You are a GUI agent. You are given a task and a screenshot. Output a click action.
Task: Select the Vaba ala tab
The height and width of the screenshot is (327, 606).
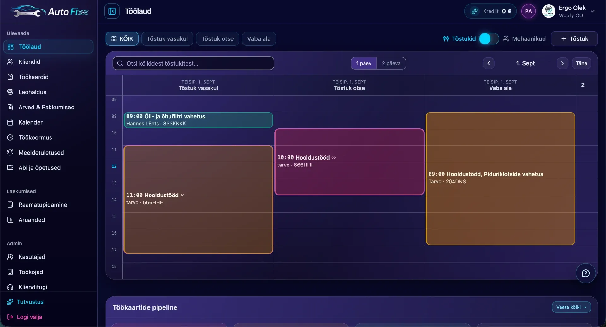click(x=259, y=39)
